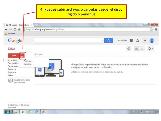Viewport: 161px width, 121px height.
Task: Open PowerPoint from the taskbar
Action: pyautogui.click(x=44, y=112)
